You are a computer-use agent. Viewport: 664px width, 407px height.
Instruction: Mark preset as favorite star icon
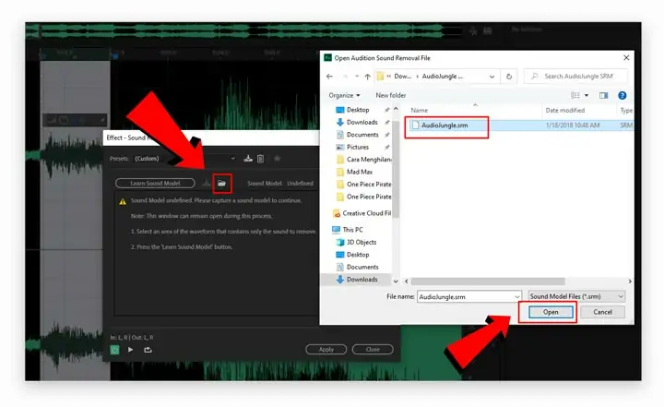click(x=278, y=159)
